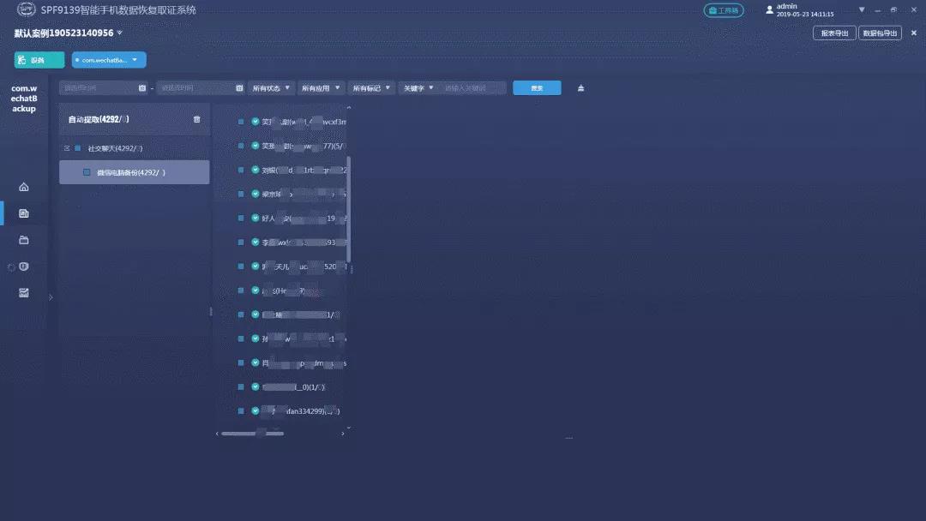This screenshot has height=521, width=926.
Task: Click the 设备 device button
Action: pos(39,60)
